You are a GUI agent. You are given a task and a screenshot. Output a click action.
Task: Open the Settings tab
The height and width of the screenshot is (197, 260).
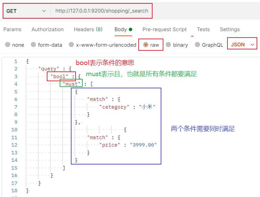pyautogui.click(x=229, y=29)
